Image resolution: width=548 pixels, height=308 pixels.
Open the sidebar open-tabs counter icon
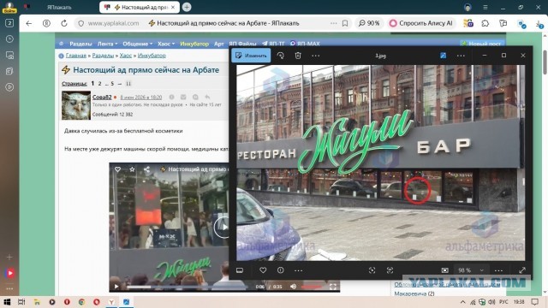(x=9, y=23)
